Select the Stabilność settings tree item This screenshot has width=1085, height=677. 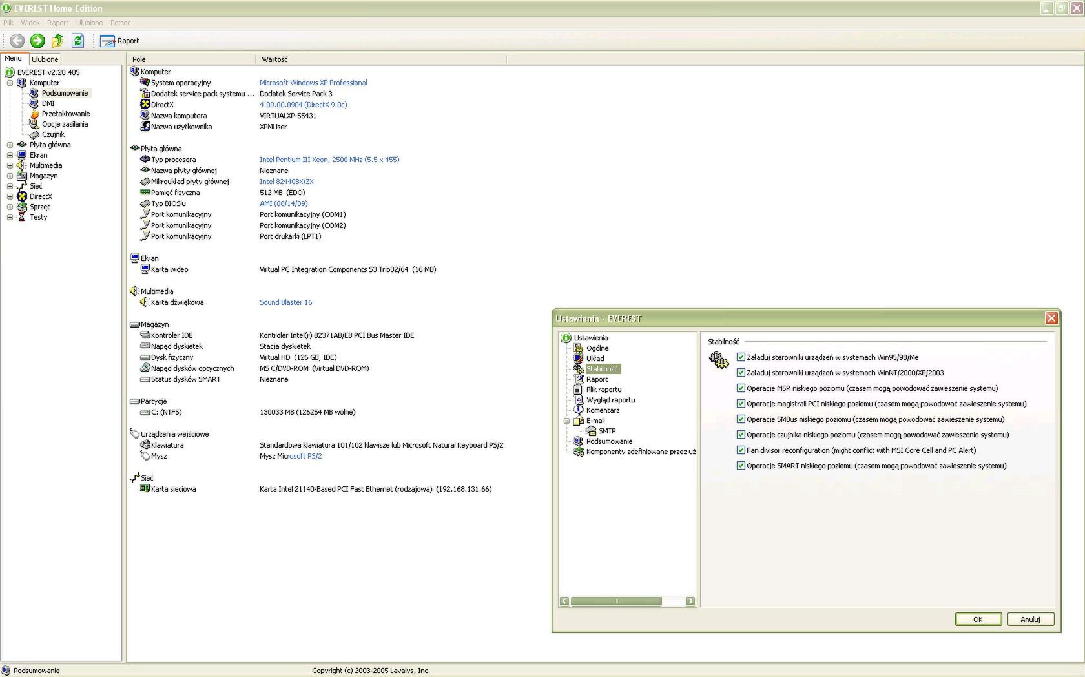(x=602, y=369)
